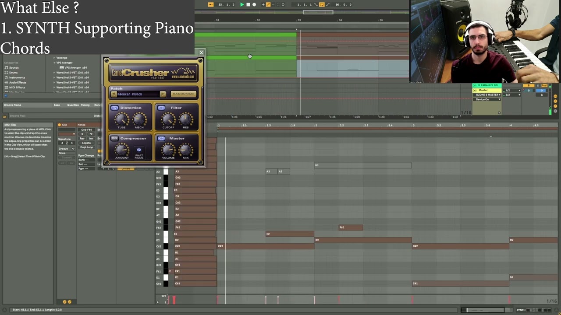This screenshot has height=315, width=561.
Task: Toggle Filter section ON switch
Action: [x=161, y=108]
